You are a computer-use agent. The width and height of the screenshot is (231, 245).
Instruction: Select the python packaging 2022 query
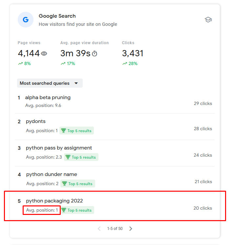tap(54, 201)
